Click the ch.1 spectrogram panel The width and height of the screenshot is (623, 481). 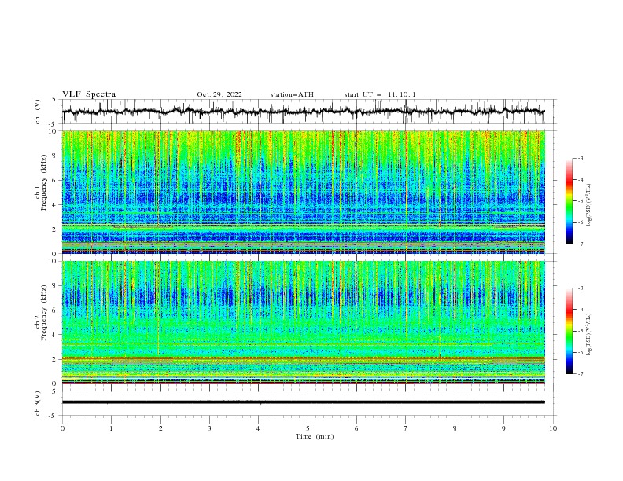[x=304, y=192]
